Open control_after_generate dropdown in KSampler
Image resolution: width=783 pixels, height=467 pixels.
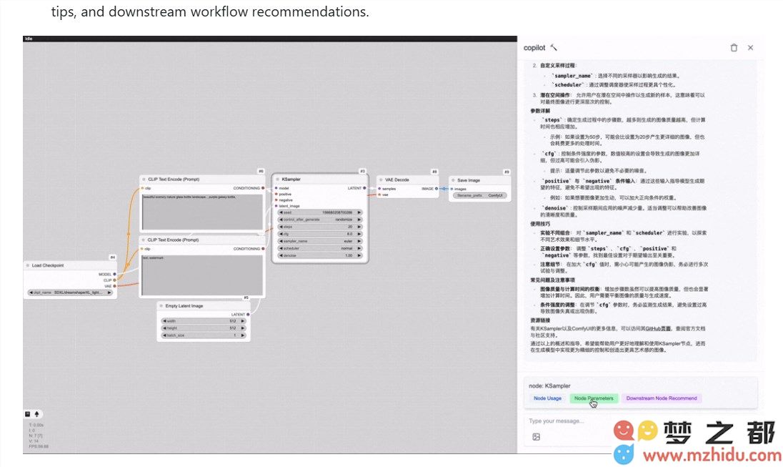coord(320,220)
